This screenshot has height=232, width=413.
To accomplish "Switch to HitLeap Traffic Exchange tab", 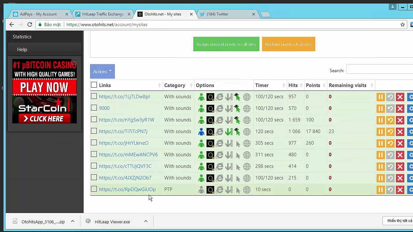I will click(103, 14).
